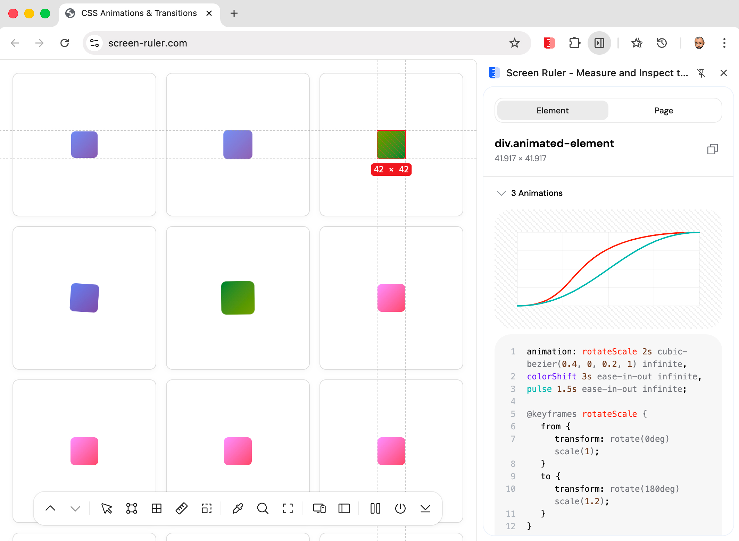
Task: Click the rotateScale name in code line 1
Action: click(x=609, y=351)
